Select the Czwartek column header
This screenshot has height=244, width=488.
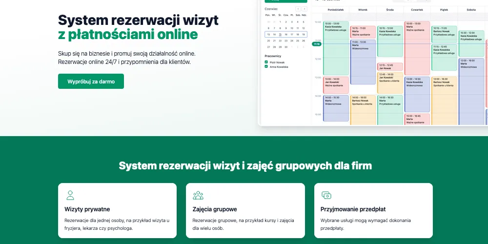pyautogui.click(x=417, y=10)
